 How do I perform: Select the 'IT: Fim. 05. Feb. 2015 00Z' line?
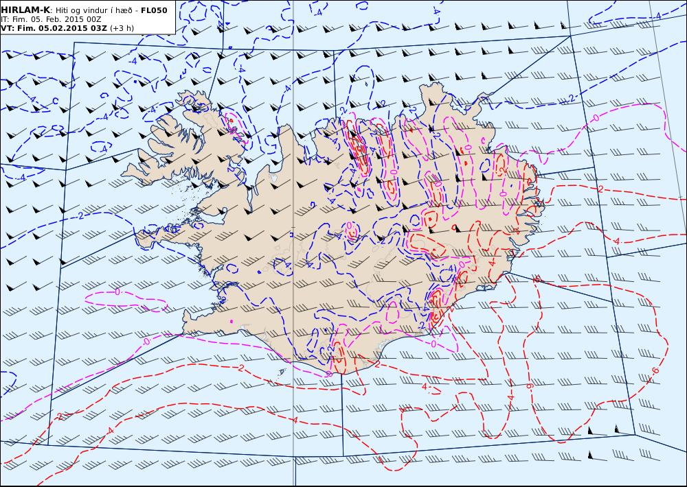pyautogui.click(x=51, y=19)
